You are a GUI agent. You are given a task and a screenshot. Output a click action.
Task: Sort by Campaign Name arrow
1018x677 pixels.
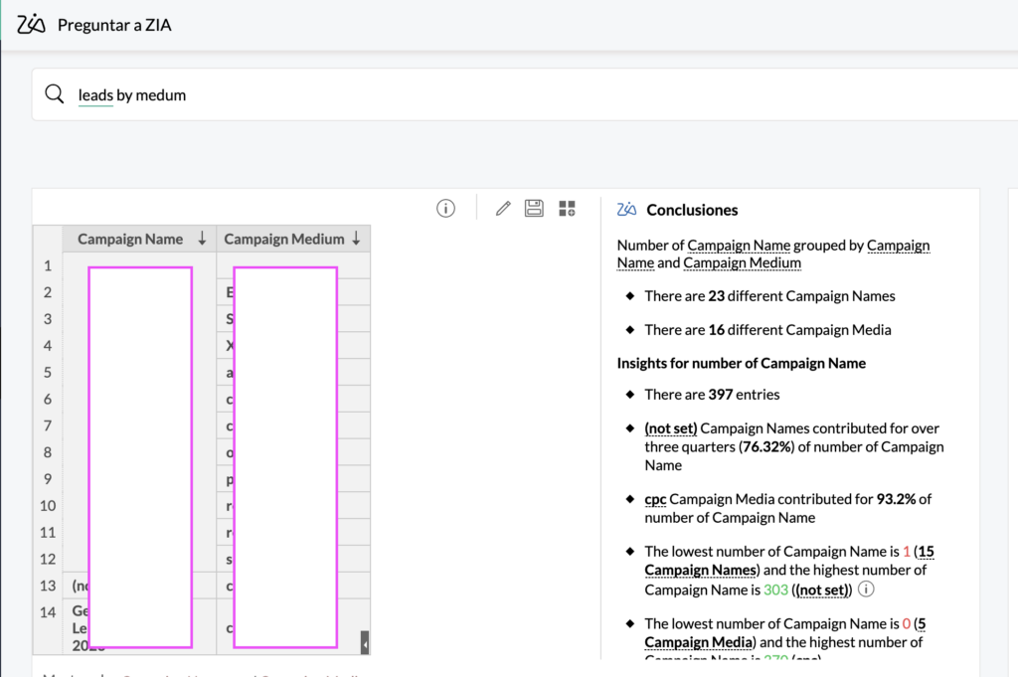202,239
